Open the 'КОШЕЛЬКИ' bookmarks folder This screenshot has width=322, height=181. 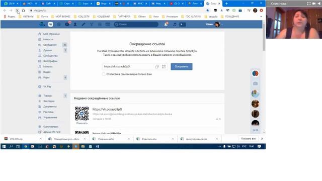pos(102,17)
